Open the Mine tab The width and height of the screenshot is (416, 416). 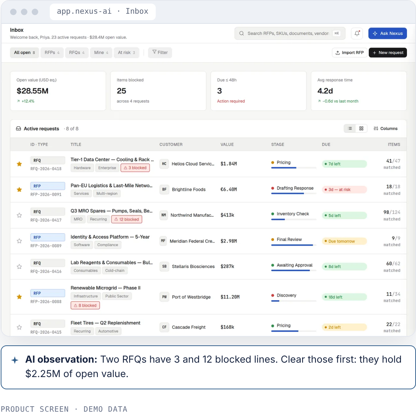(x=101, y=53)
